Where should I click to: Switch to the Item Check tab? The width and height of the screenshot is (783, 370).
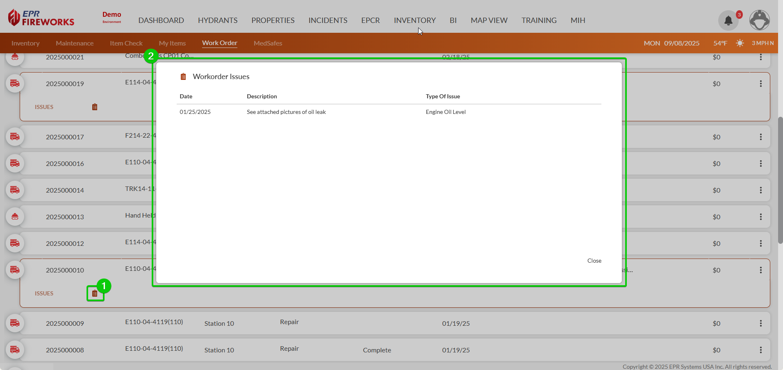pos(126,43)
